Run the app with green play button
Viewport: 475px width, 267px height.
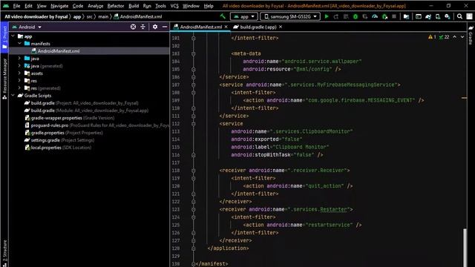pos(327,16)
